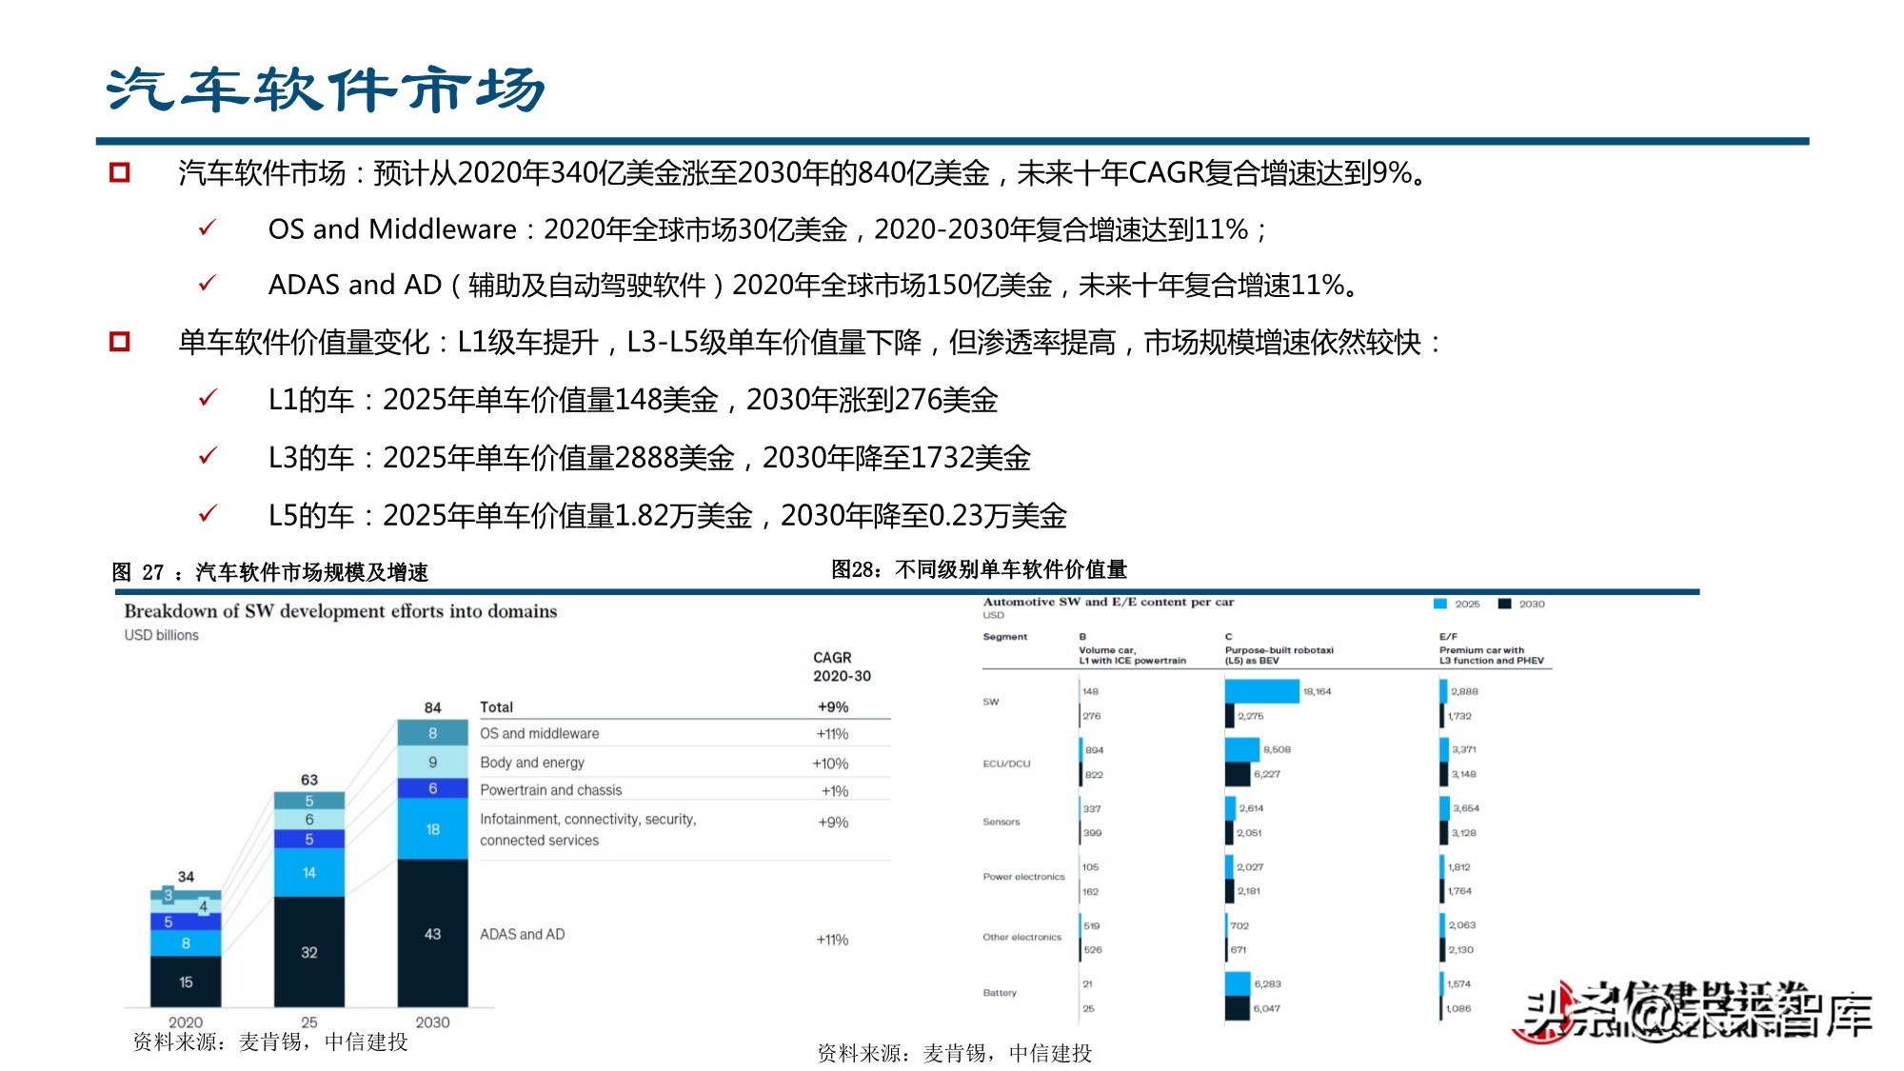
Task: Click the '+1%' growth value
Action: [x=835, y=791]
